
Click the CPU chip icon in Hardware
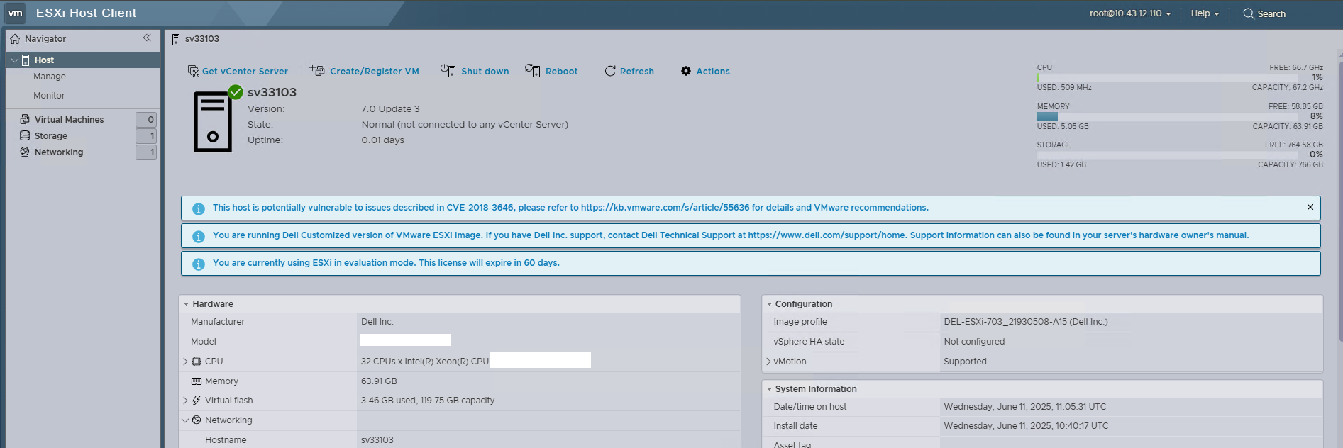(x=197, y=362)
